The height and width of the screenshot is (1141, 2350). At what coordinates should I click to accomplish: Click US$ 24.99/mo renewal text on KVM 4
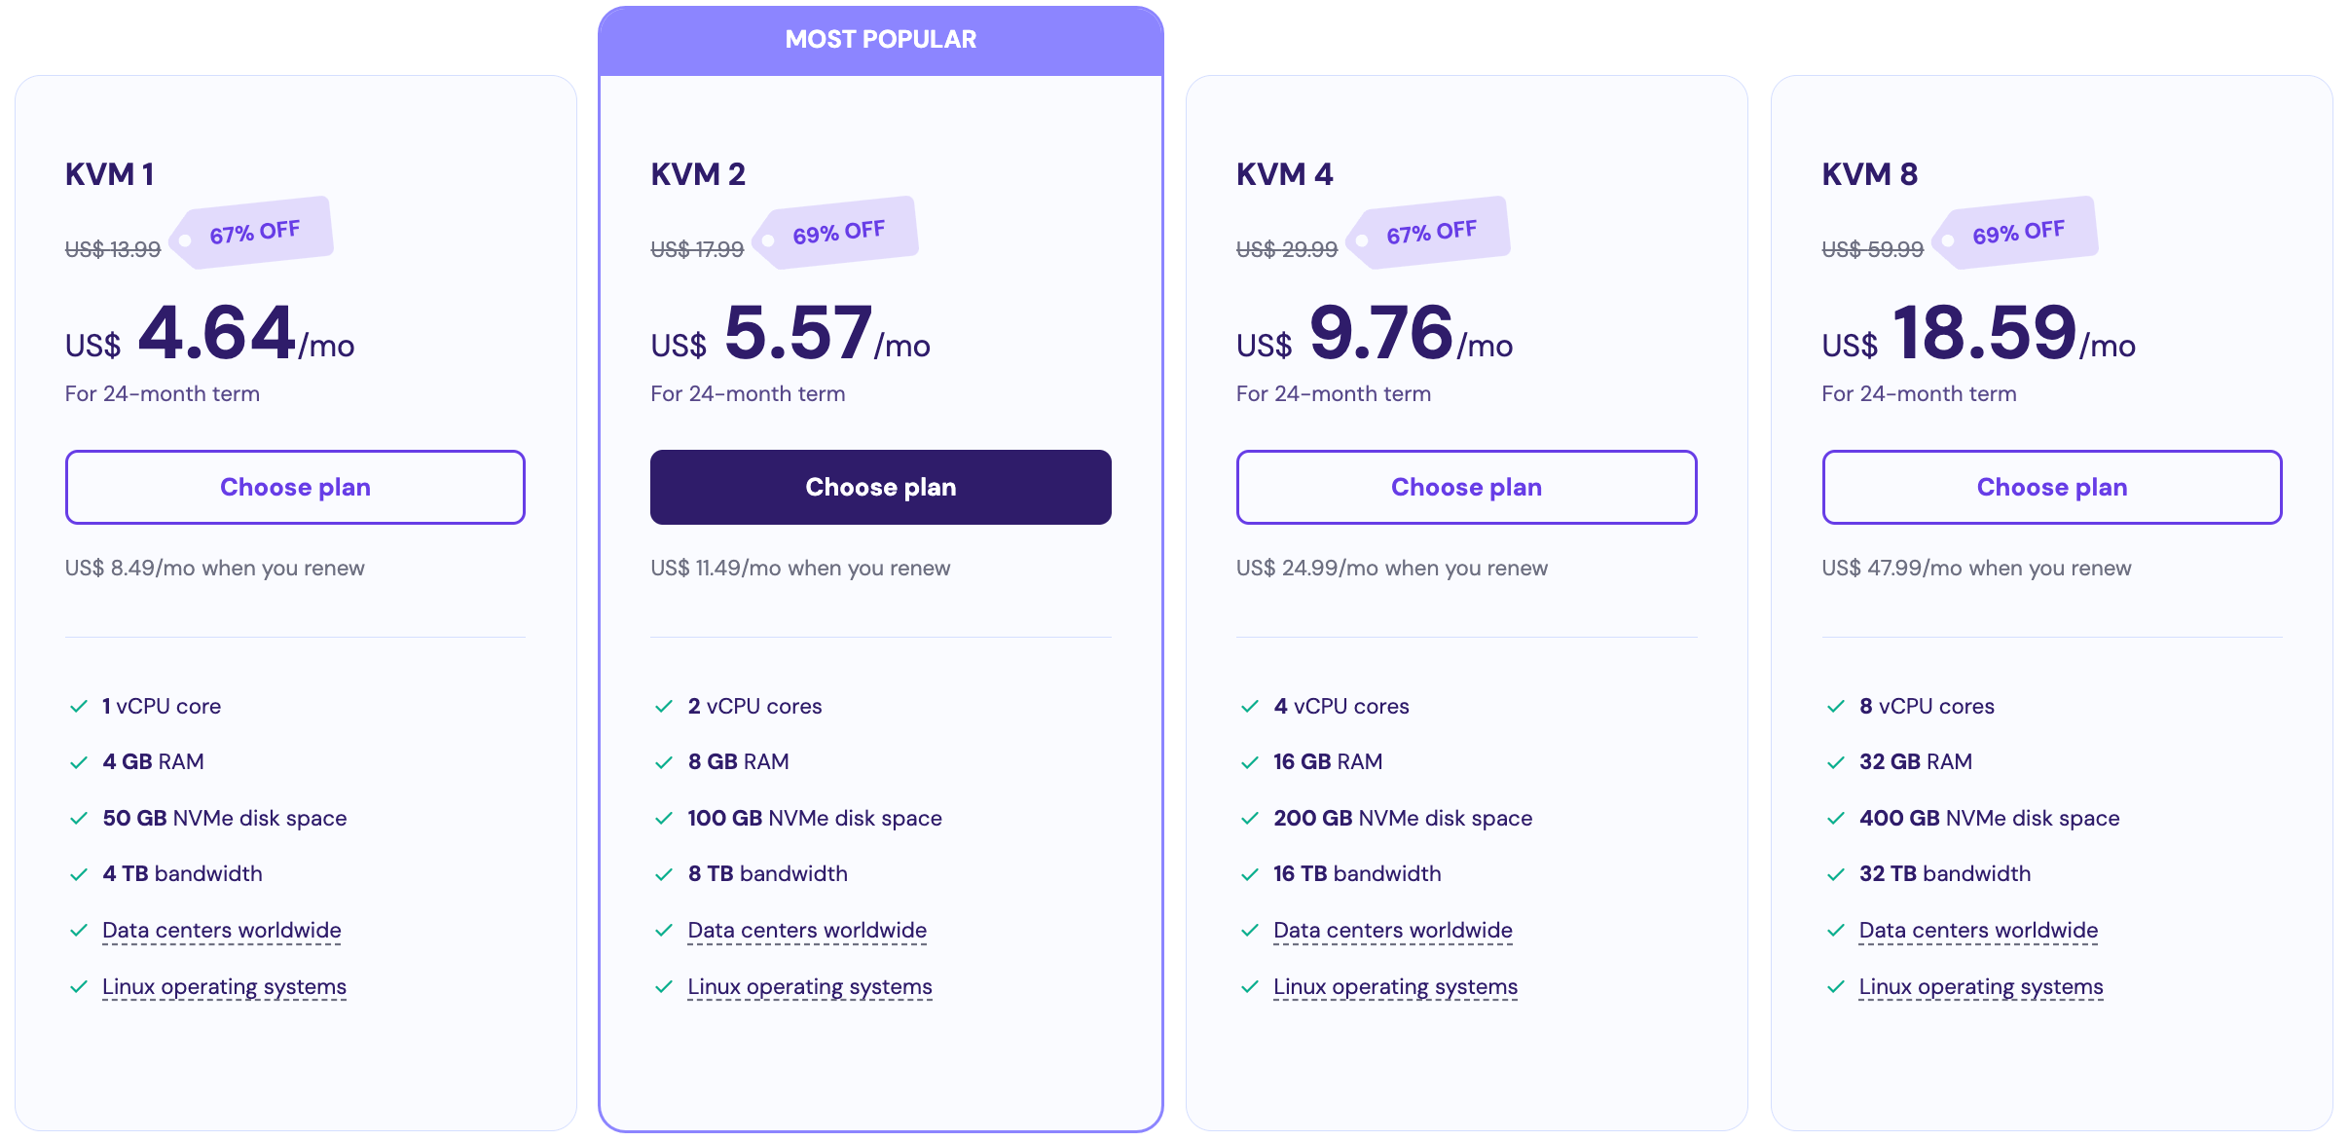(1391, 568)
